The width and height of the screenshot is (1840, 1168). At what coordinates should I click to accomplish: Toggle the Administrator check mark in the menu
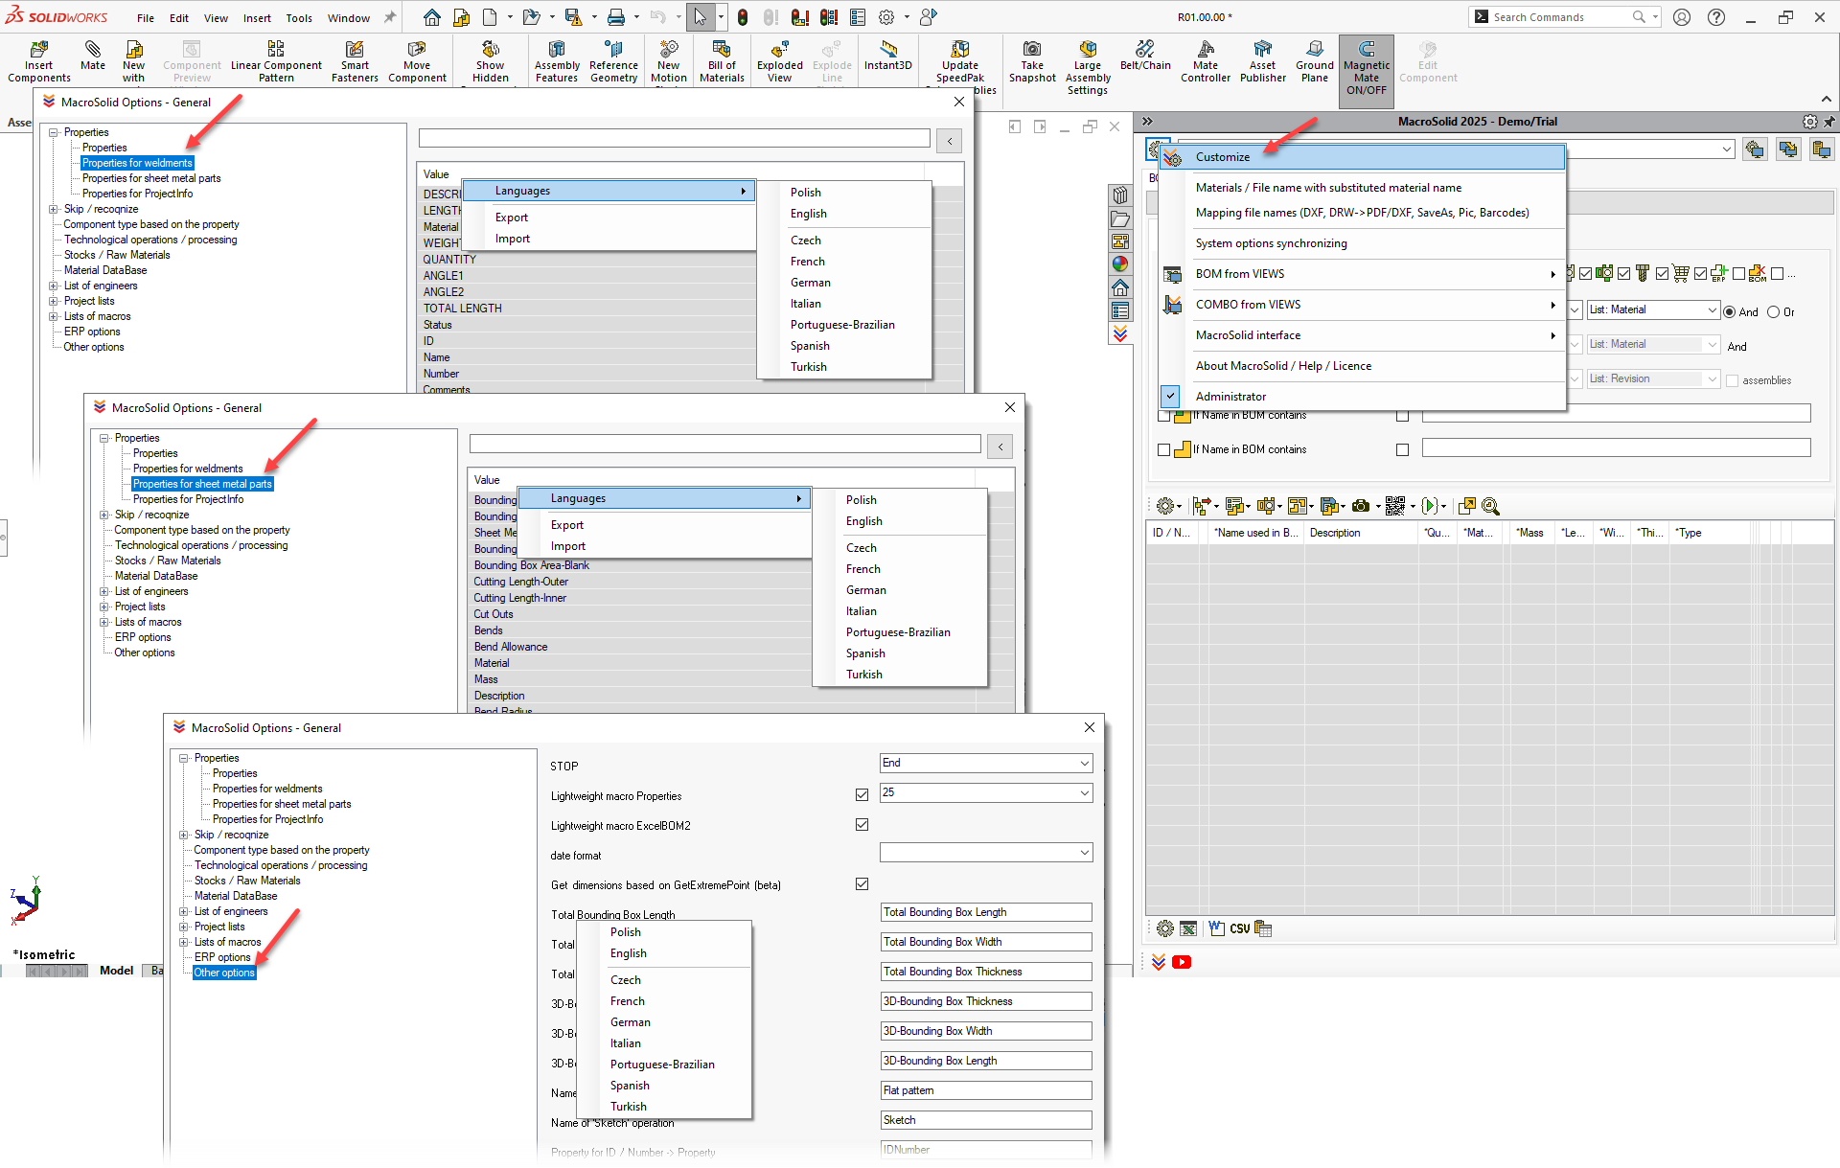[1170, 396]
